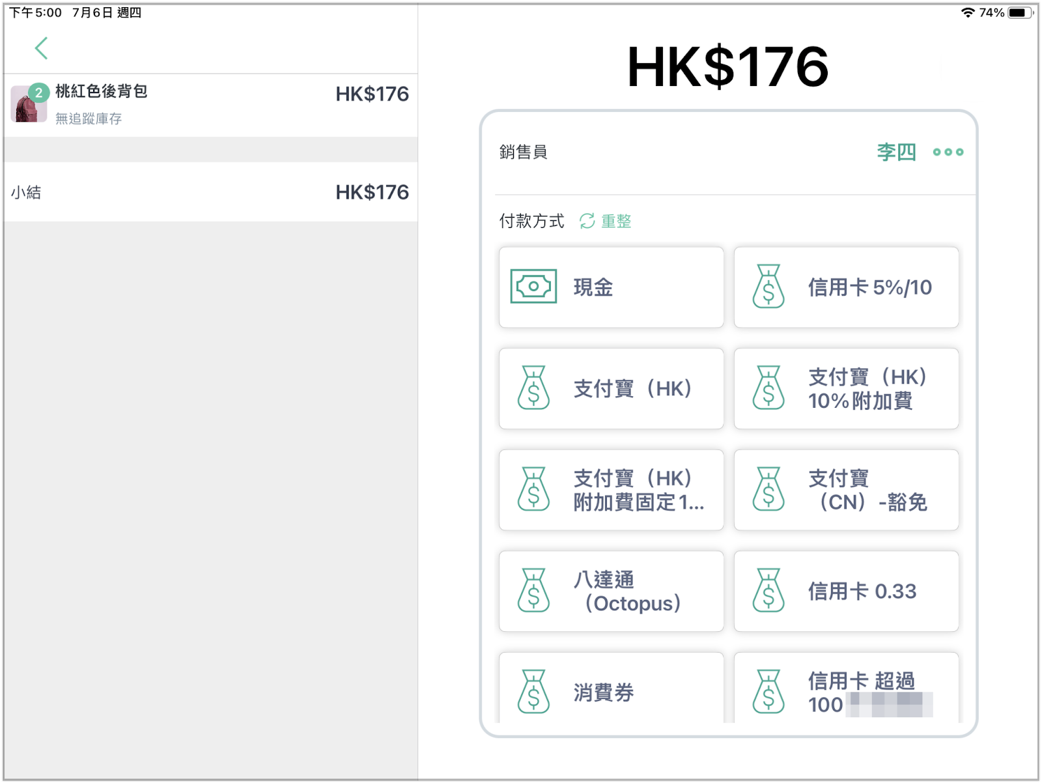Click the status bar time 下午5:00
This screenshot has height=783, width=1042.
[x=36, y=12]
